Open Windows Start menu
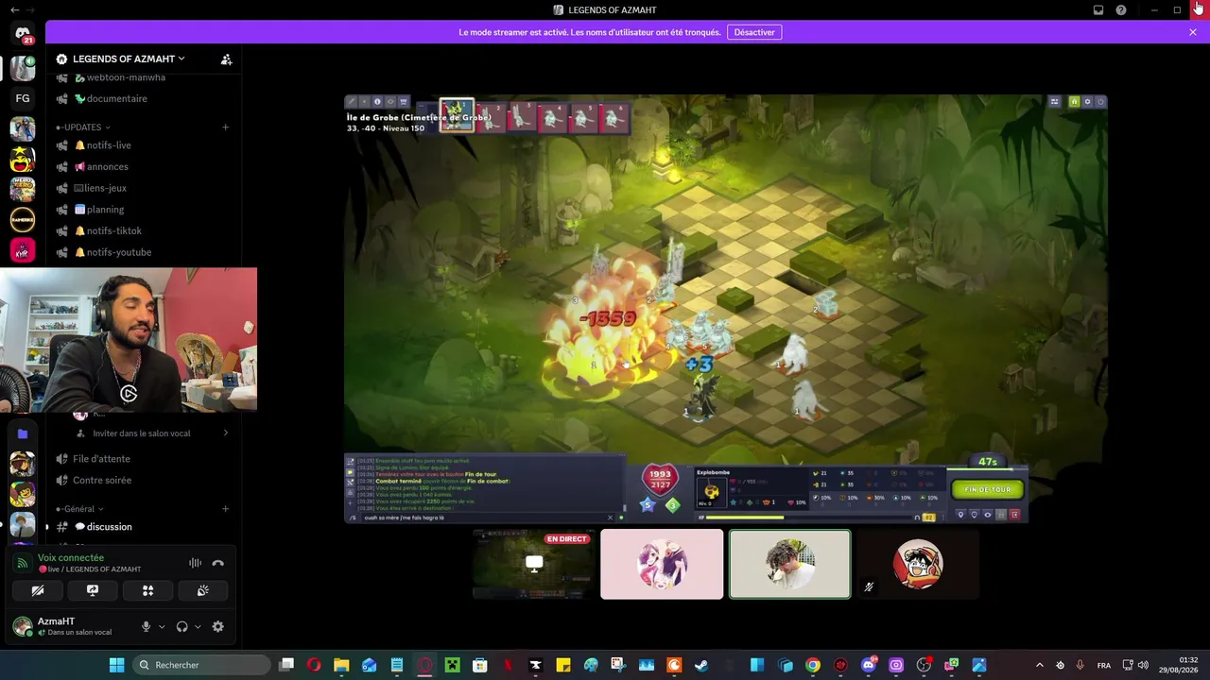The width and height of the screenshot is (1210, 680). tap(116, 665)
